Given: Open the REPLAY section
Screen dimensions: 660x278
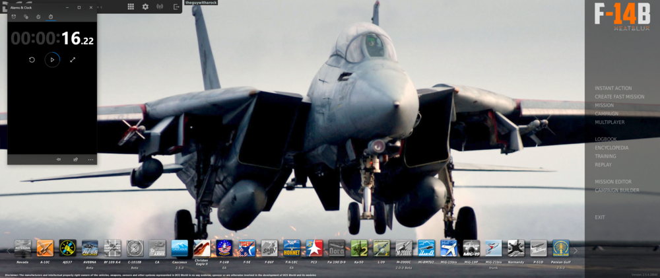Looking at the screenshot, I should point(603,164).
